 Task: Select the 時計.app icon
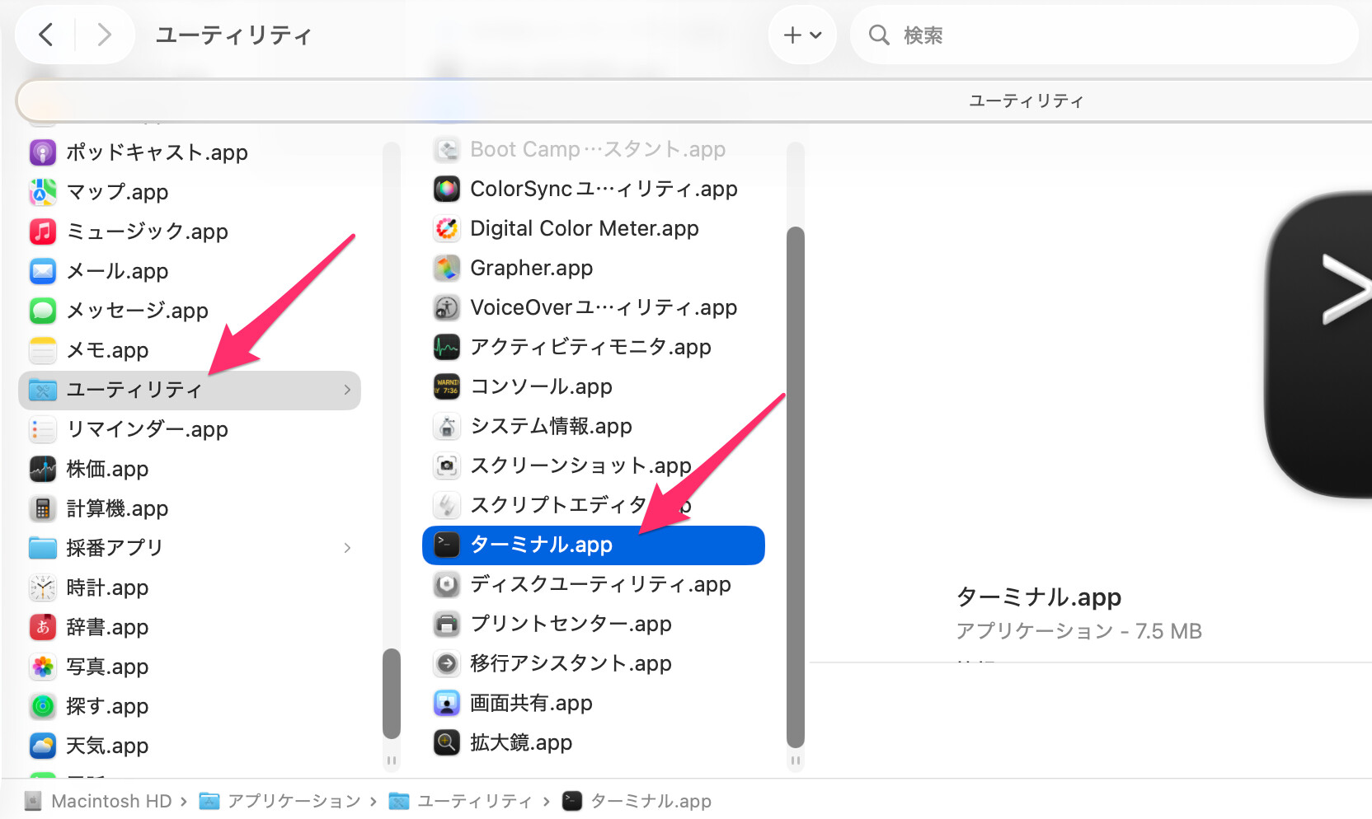click(43, 587)
